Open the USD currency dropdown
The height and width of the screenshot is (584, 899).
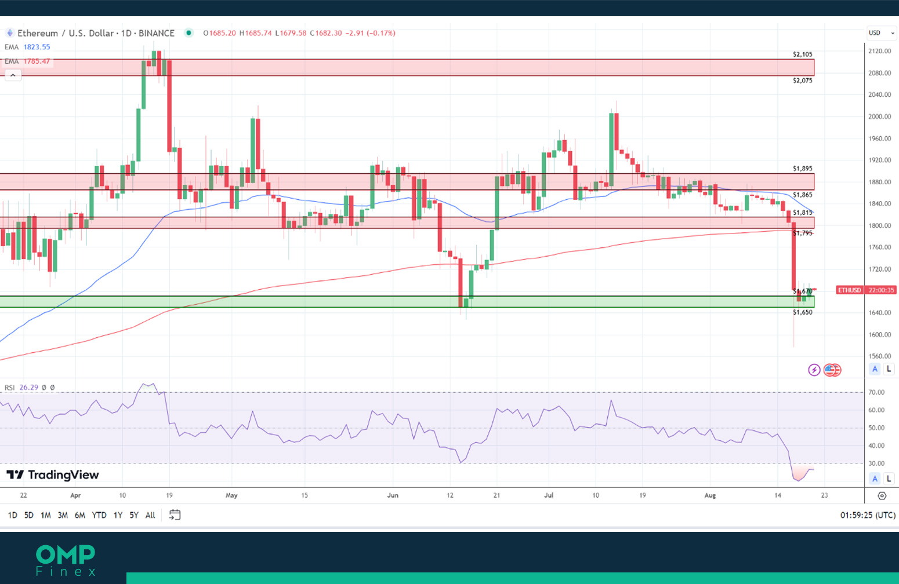click(x=880, y=33)
